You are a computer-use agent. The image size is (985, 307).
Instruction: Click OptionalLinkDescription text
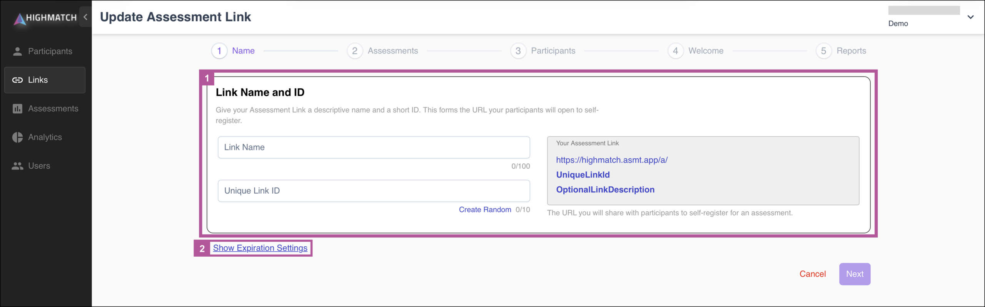tap(605, 190)
